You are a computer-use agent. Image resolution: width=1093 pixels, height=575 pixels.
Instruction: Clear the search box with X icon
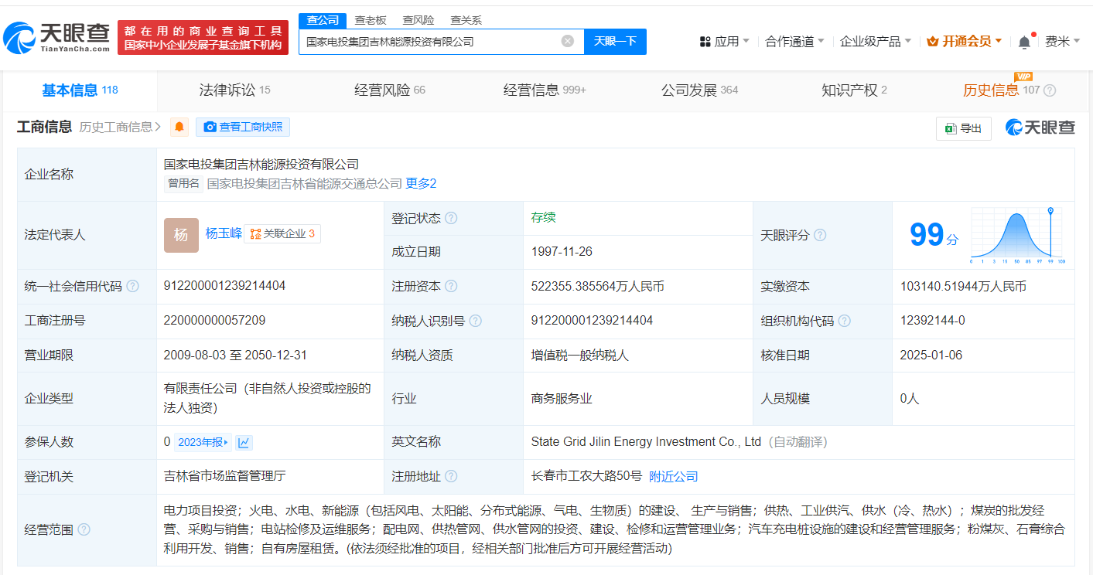click(x=567, y=42)
